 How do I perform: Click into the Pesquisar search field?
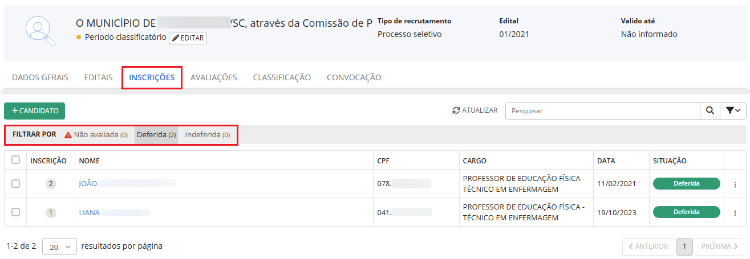coord(602,111)
